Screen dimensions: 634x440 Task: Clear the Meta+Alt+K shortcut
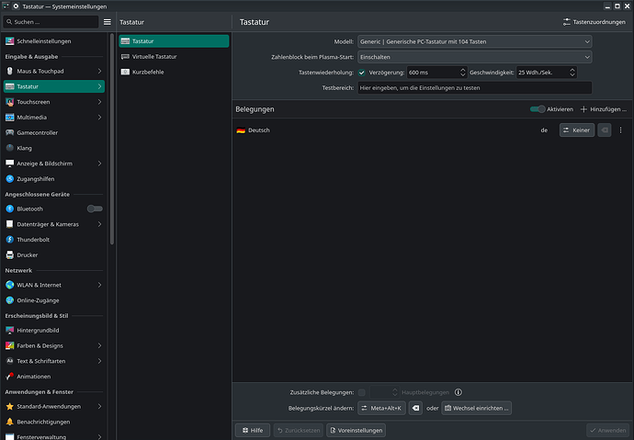tap(415, 408)
